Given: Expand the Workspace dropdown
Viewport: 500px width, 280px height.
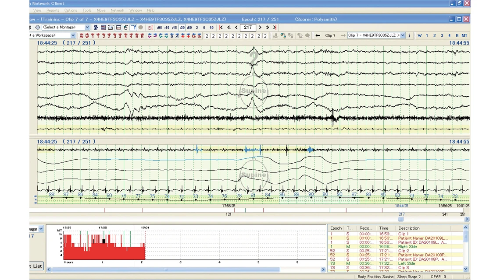Looking at the screenshot, I should click(x=73, y=36).
